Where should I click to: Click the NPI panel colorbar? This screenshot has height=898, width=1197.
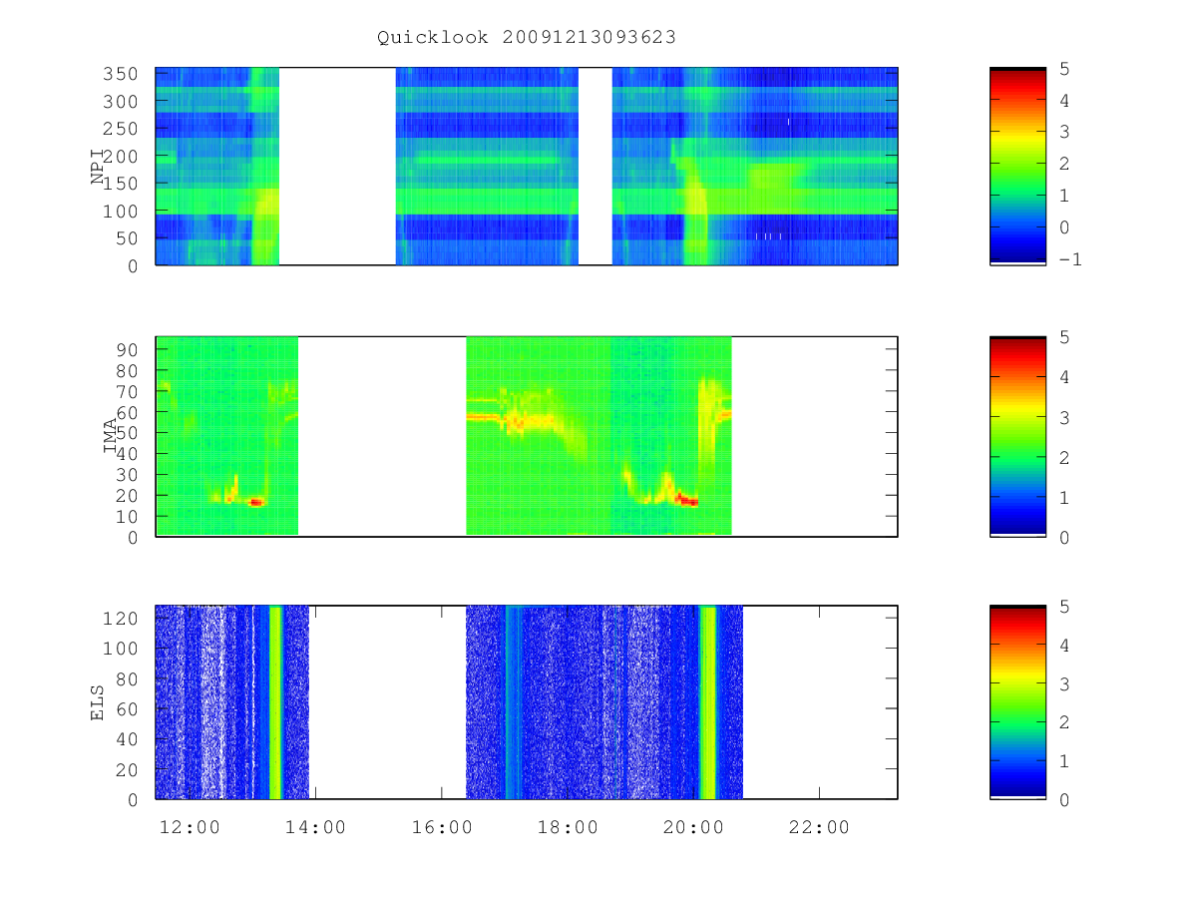click(1017, 167)
